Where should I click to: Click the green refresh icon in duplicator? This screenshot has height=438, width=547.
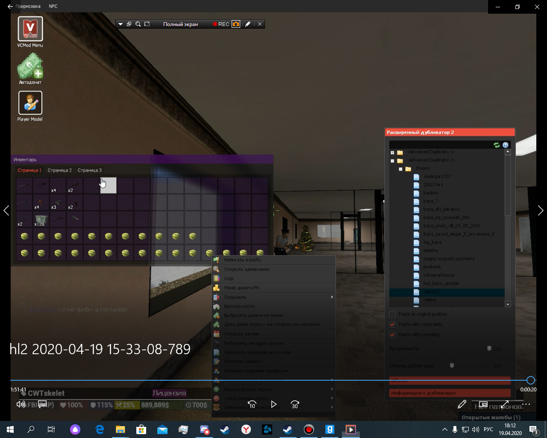[x=497, y=145]
